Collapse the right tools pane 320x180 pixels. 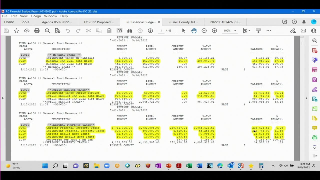(x=306, y=98)
